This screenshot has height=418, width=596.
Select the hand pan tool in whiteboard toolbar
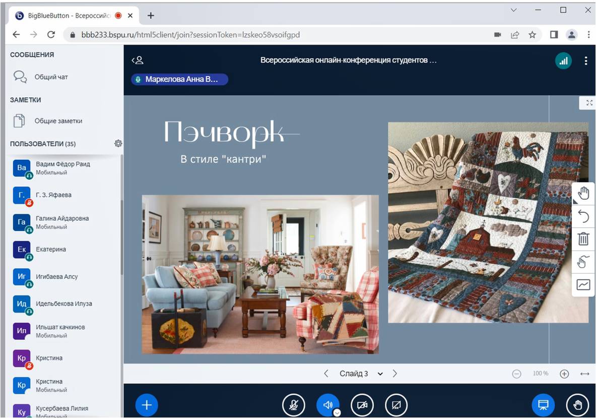[583, 194]
